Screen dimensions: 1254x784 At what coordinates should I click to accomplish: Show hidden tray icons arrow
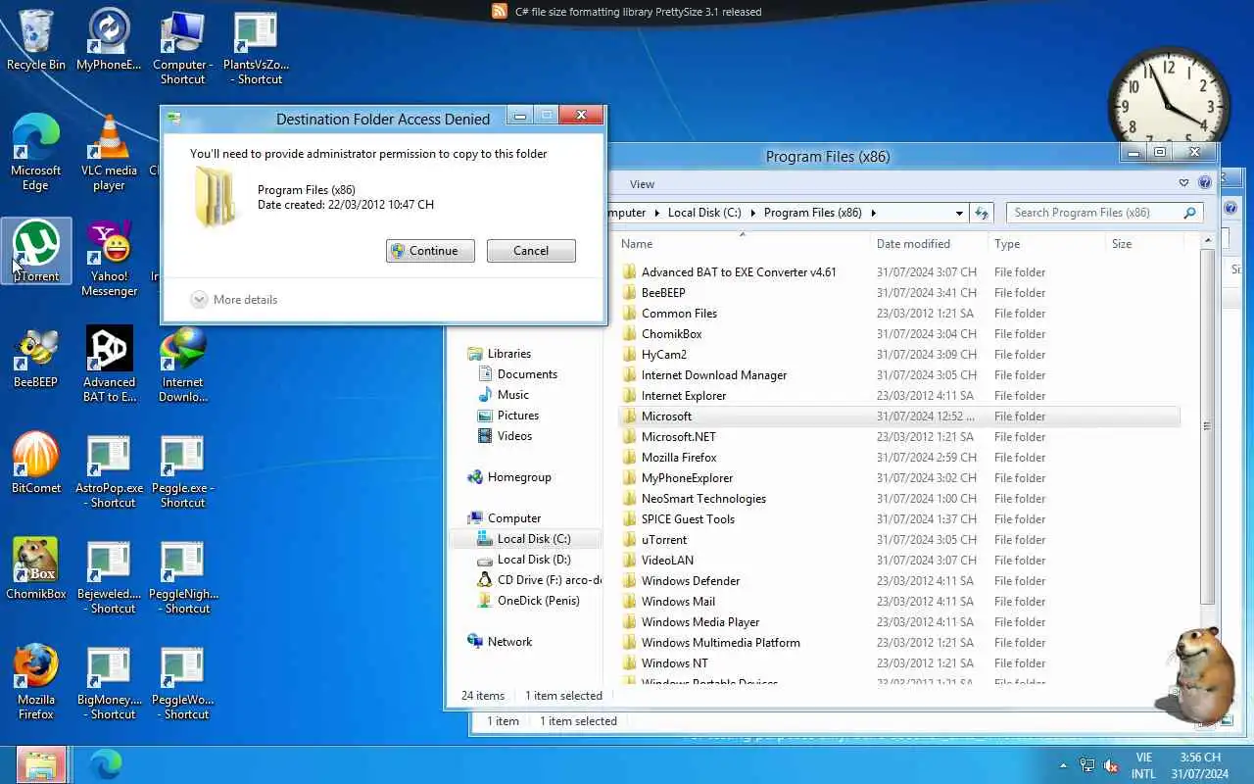tap(1063, 765)
